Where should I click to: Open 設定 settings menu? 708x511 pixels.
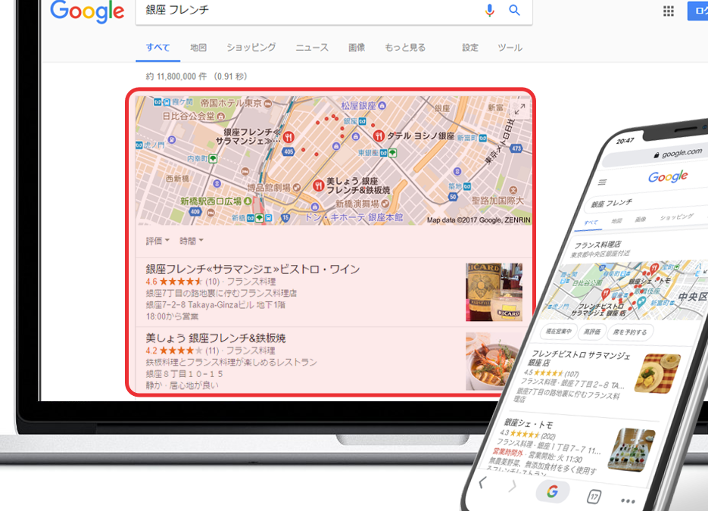point(470,48)
